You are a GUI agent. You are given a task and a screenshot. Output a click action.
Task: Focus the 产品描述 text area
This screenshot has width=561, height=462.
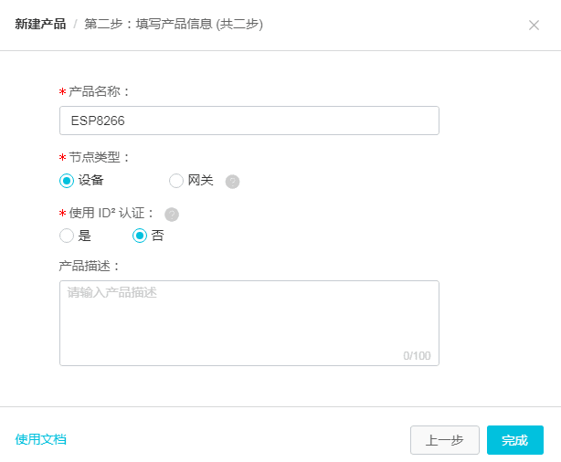[249, 322]
